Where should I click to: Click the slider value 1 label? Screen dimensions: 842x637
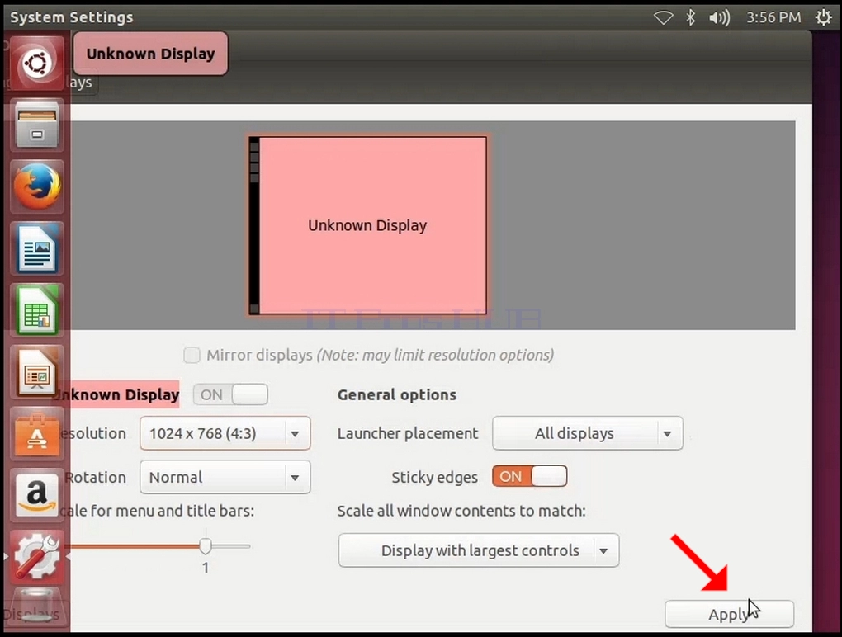[205, 568]
